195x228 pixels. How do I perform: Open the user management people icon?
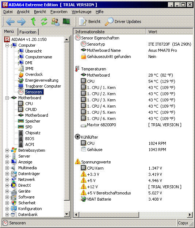coord(55,22)
